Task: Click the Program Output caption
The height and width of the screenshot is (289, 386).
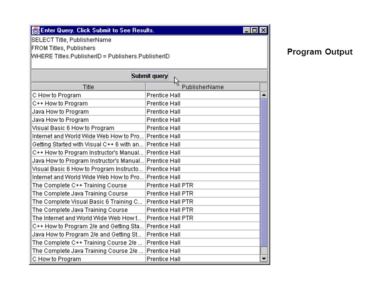Action: click(x=320, y=52)
